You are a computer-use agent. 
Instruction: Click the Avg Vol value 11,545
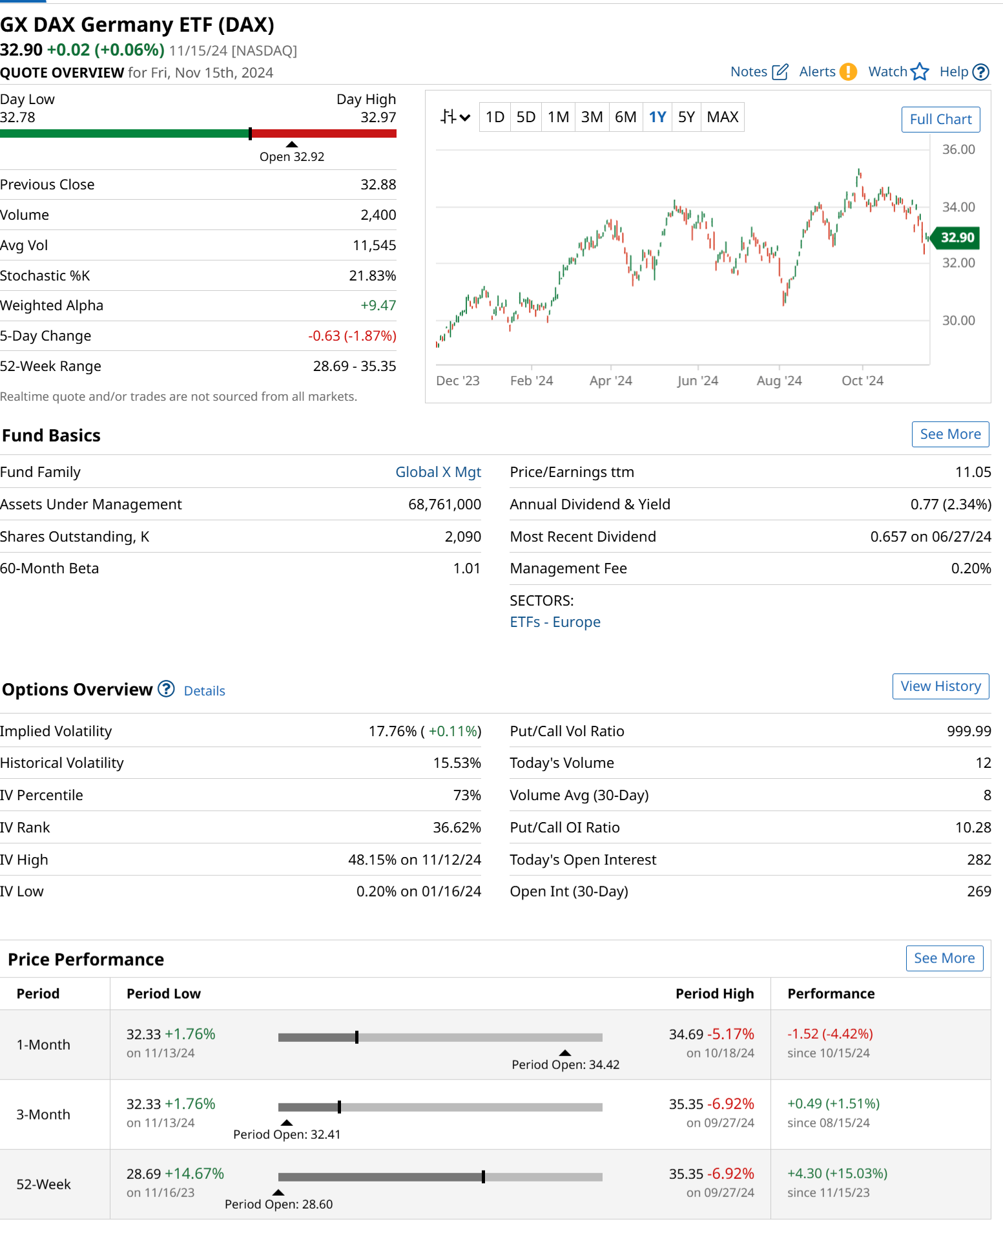tap(375, 246)
